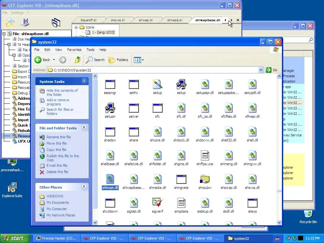
Task: Click CFF Explorer save icon
Action: tap(25, 22)
